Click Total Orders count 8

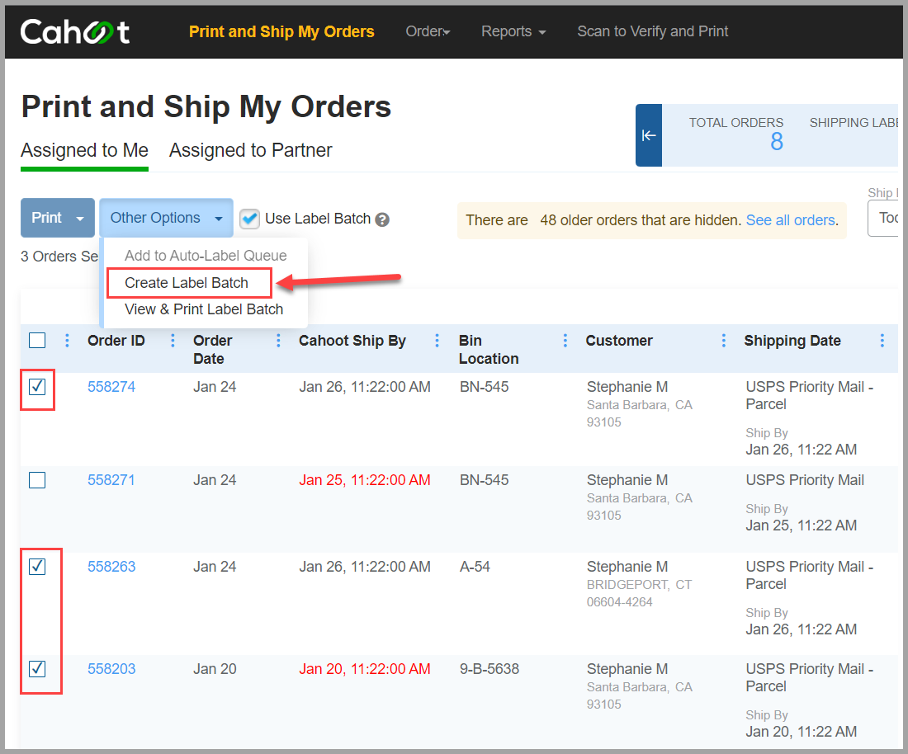coord(777,141)
